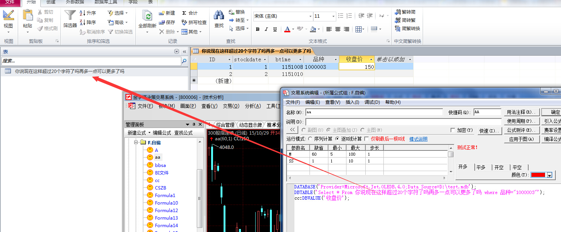
Task: Open the 模式说明 link
Action: tap(418, 139)
